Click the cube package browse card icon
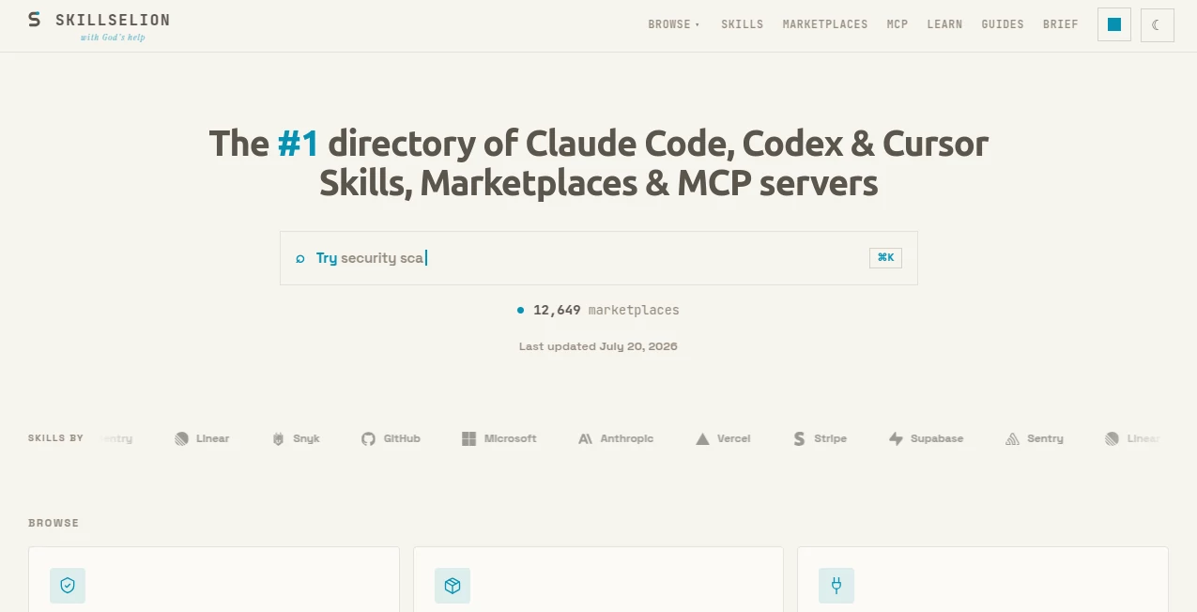This screenshot has width=1197, height=612. [453, 586]
